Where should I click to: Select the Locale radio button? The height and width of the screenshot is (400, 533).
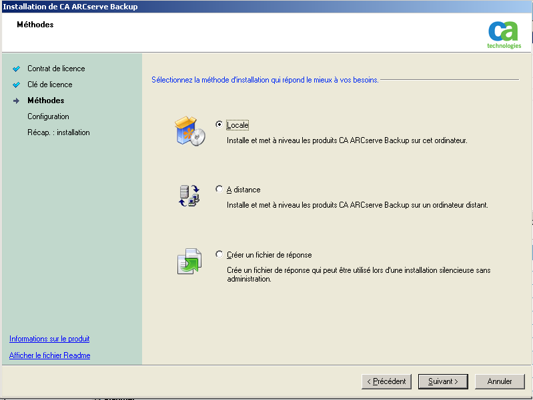pyautogui.click(x=219, y=124)
